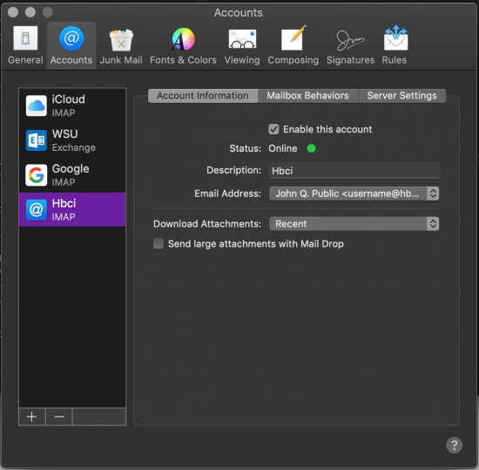The width and height of the screenshot is (479, 470).
Task: Remove selected account with minus button
Action: click(x=59, y=417)
